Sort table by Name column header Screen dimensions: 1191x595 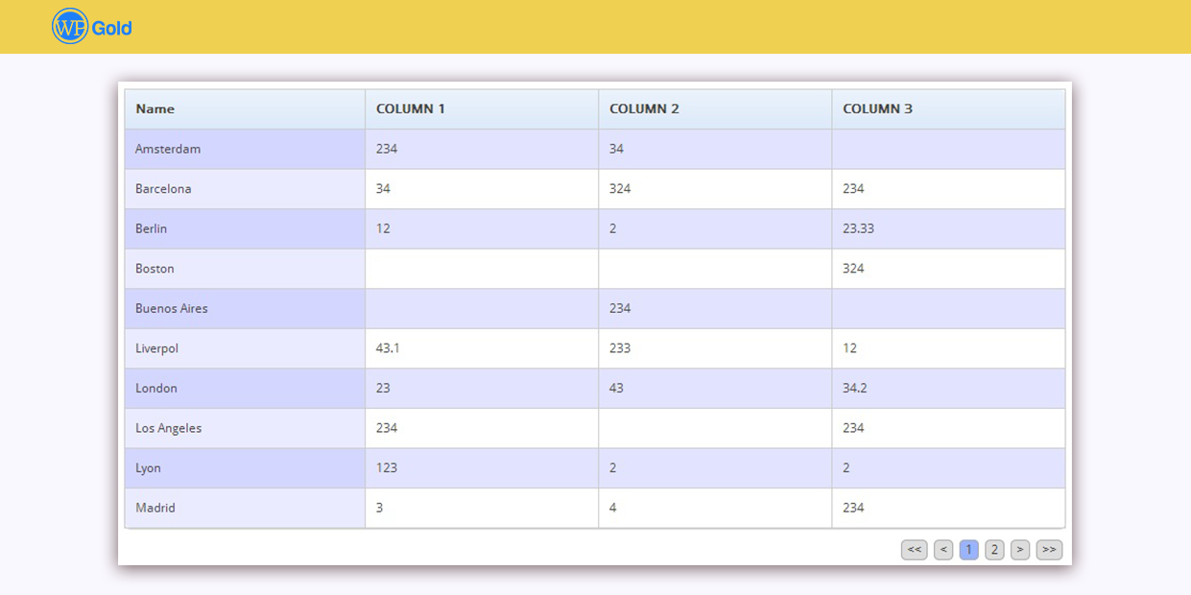155,109
